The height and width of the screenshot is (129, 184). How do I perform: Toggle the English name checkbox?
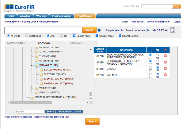(74, 36)
